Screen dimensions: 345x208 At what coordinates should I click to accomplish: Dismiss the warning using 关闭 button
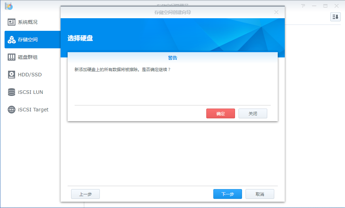pyautogui.click(x=253, y=113)
